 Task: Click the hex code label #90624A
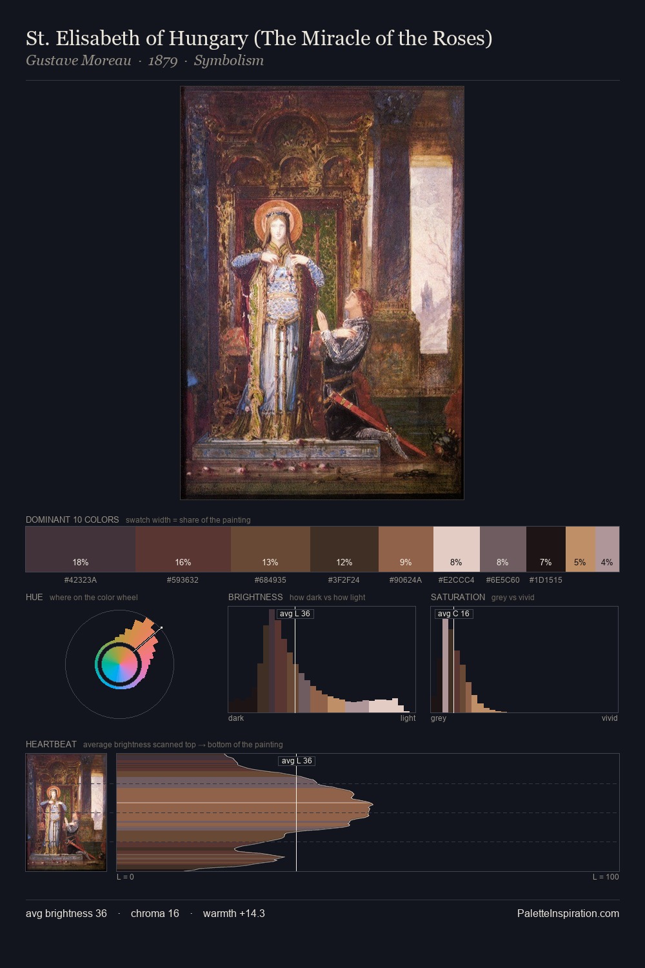[406, 580]
